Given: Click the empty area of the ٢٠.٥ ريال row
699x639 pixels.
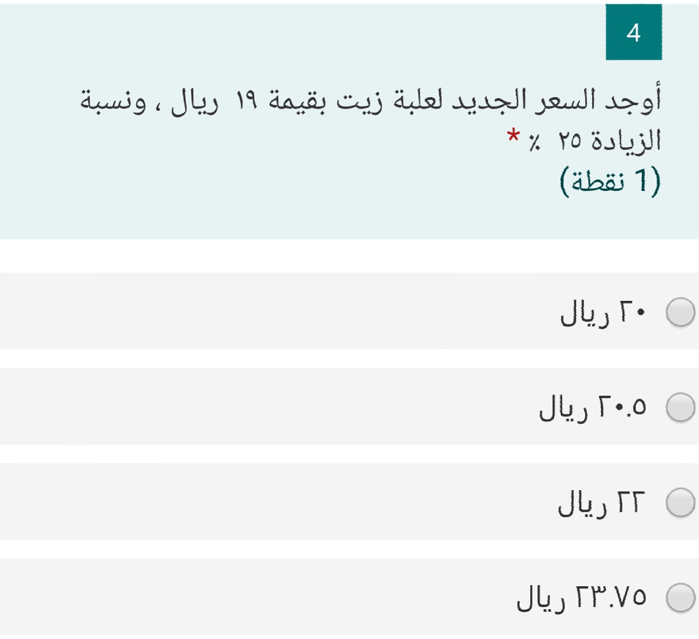Looking at the screenshot, I should tap(267, 406).
